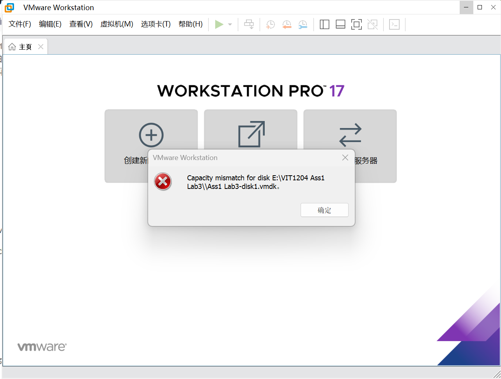The image size is (501, 379).
Task: Click the Unity mode toolbar icon
Action: coord(373,25)
